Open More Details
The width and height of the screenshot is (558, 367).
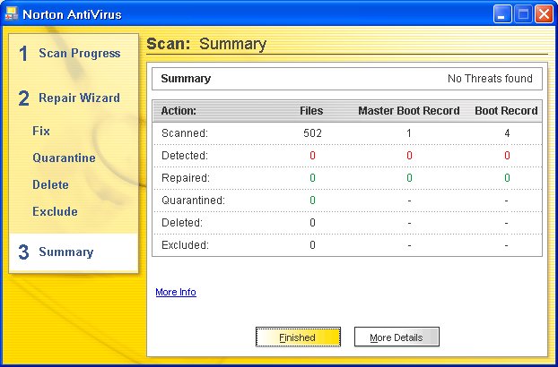pos(397,337)
